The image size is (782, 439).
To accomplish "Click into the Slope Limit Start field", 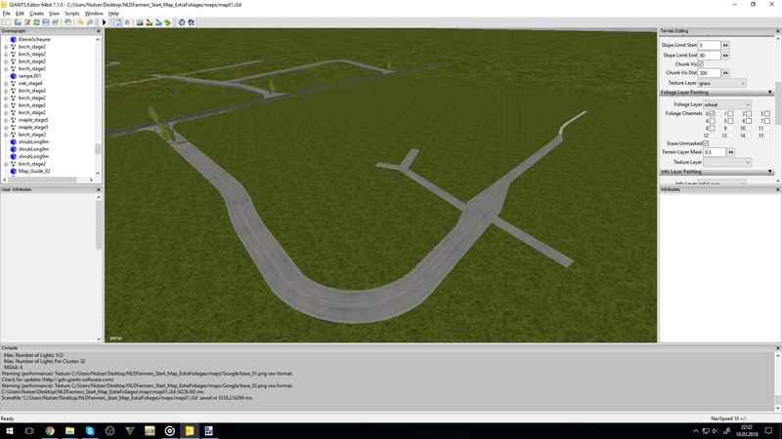I will [x=710, y=45].
